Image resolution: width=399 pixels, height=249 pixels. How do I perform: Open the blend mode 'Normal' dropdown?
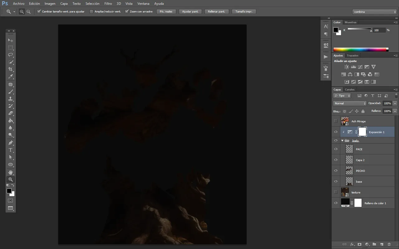click(x=350, y=103)
